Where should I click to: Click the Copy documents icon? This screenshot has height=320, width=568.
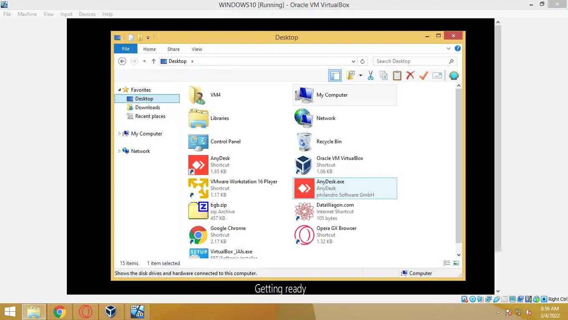pyautogui.click(x=383, y=75)
